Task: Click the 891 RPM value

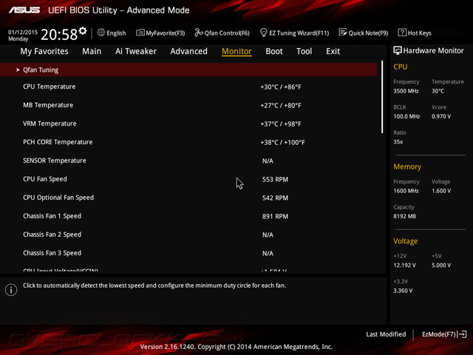Action: 275,217
